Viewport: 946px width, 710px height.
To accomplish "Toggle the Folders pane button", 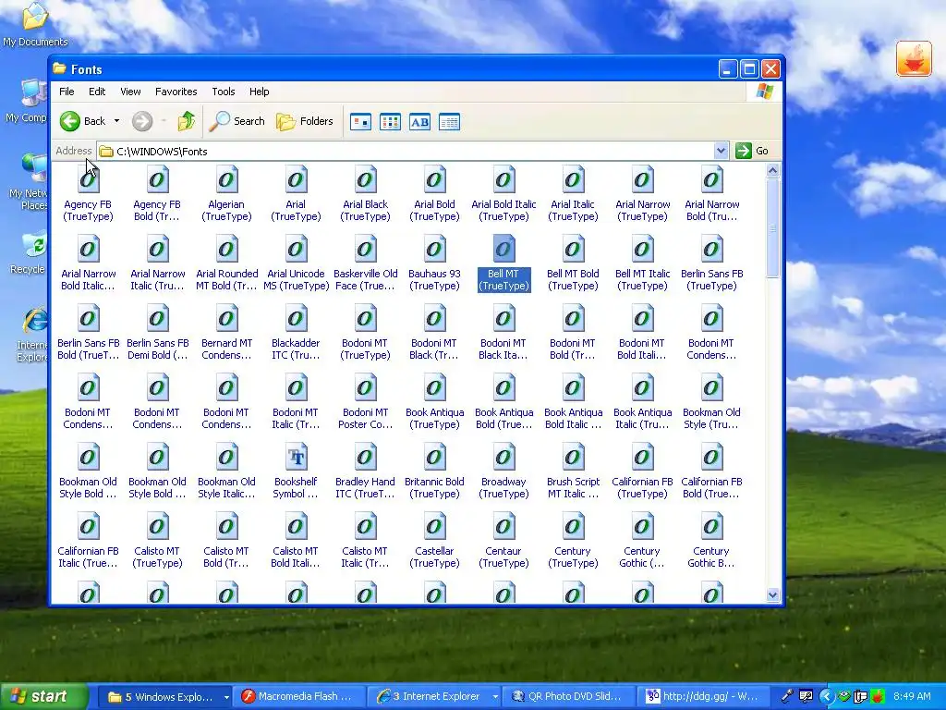I will tap(305, 121).
